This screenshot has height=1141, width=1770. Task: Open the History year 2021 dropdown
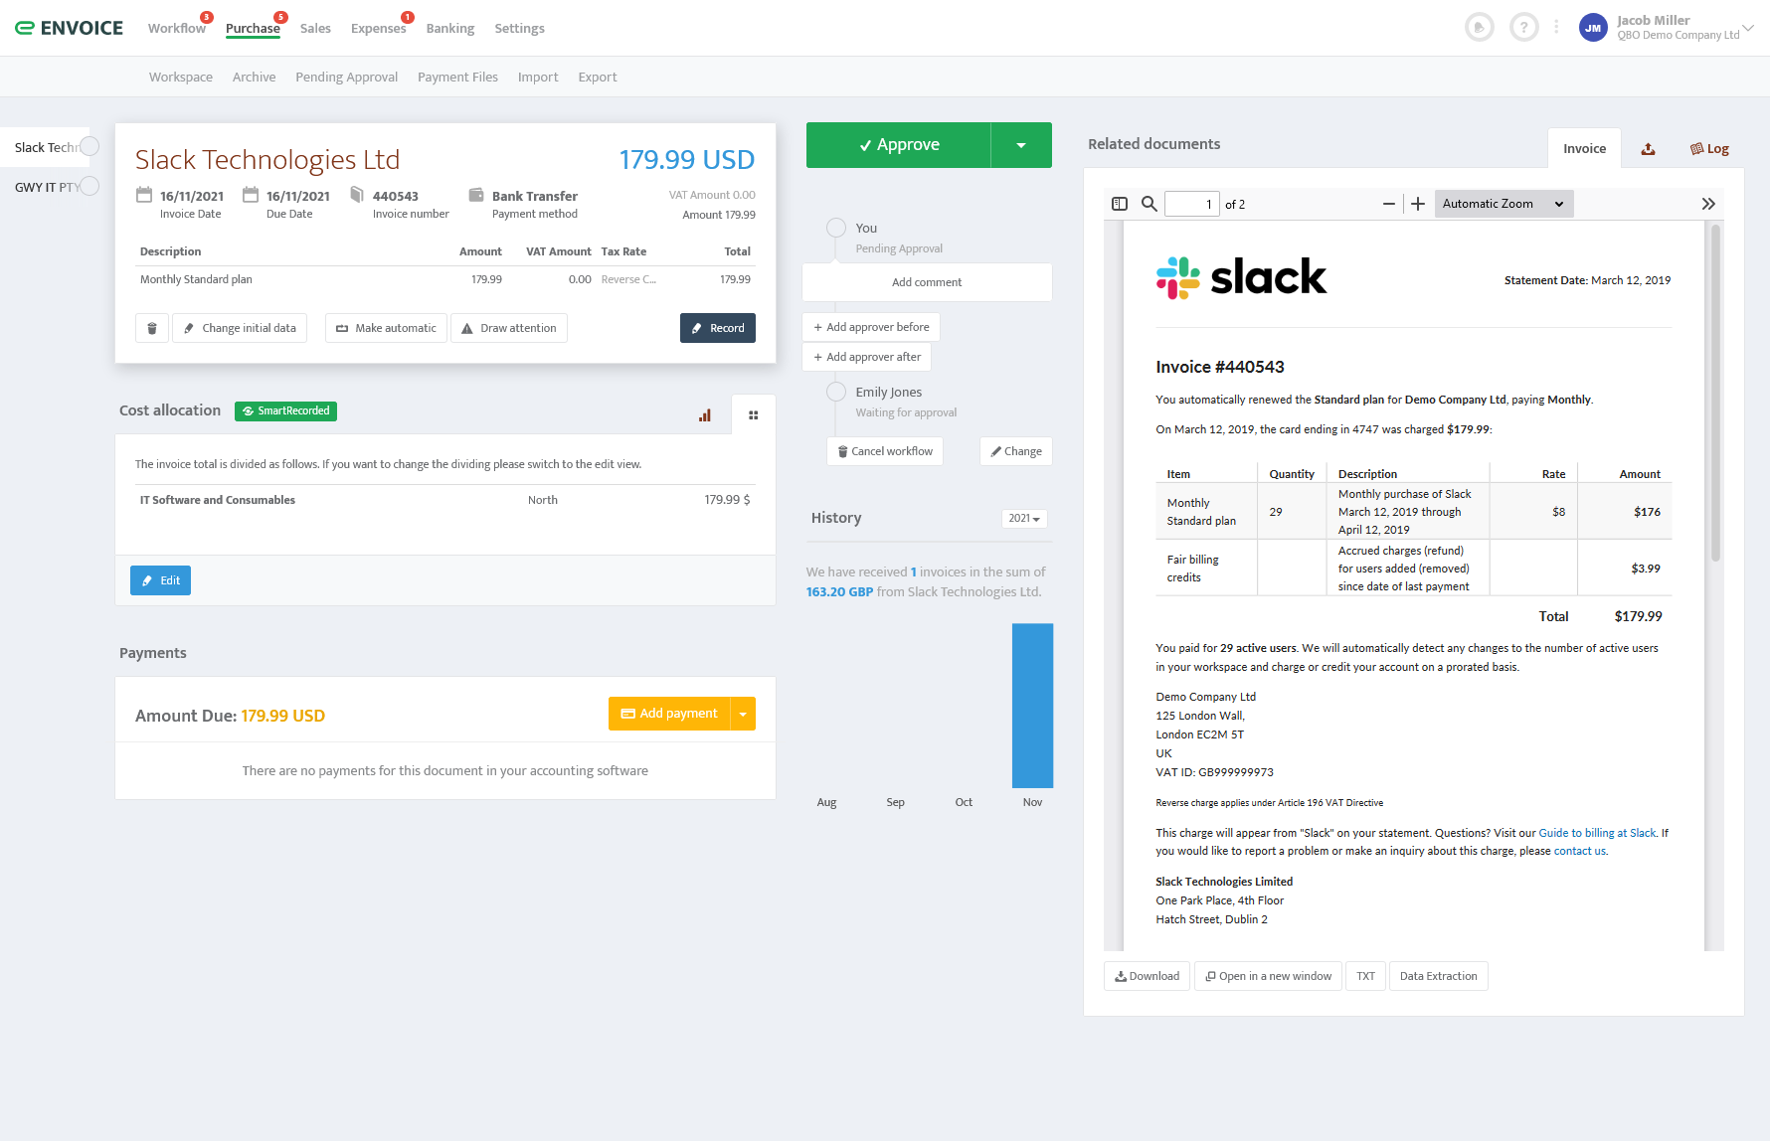click(x=1024, y=519)
